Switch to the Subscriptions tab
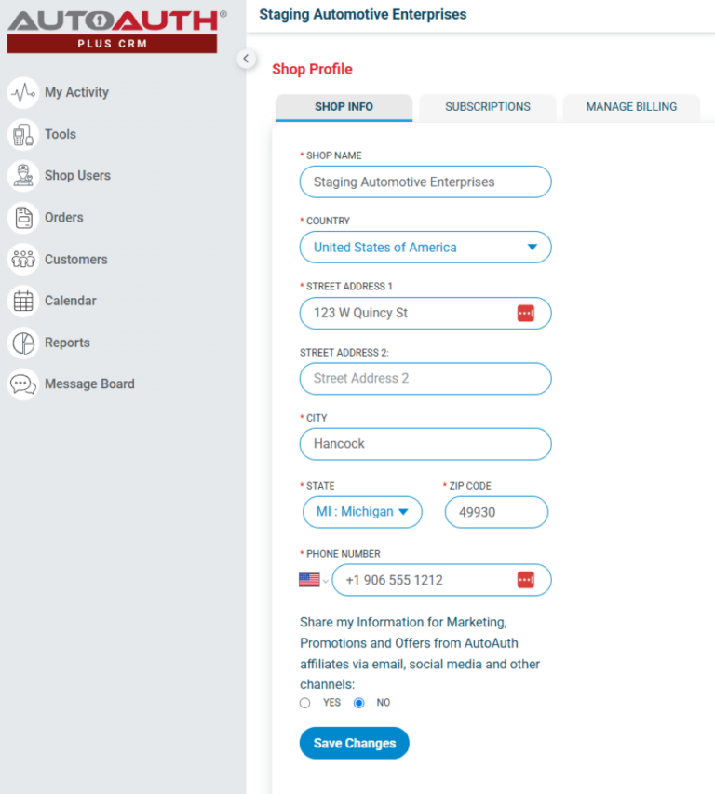715x794 pixels. tap(487, 107)
